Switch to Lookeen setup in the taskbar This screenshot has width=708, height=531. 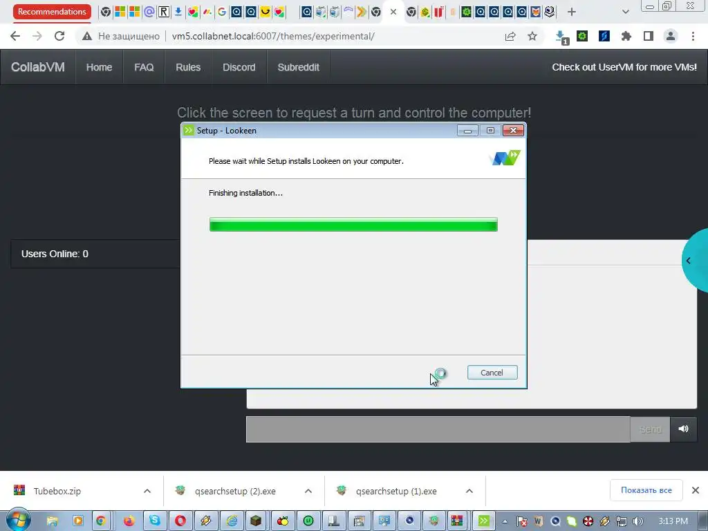point(483,521)
